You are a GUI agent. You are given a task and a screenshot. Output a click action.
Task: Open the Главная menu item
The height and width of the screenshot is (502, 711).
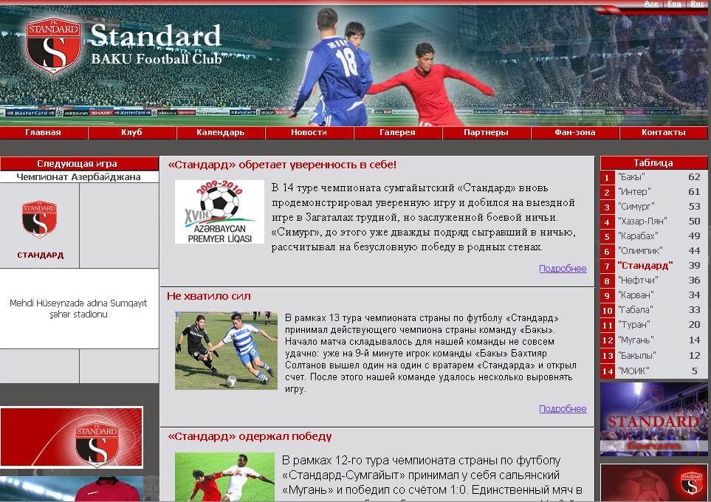(x=44, y=133)
